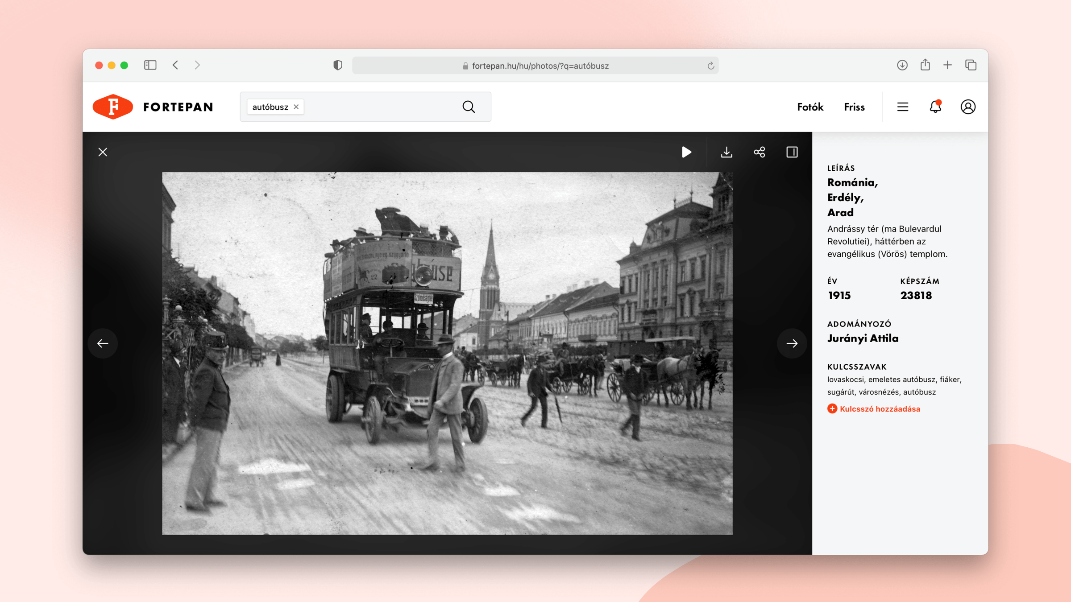Click the privacy shield icon

point(338,65)
